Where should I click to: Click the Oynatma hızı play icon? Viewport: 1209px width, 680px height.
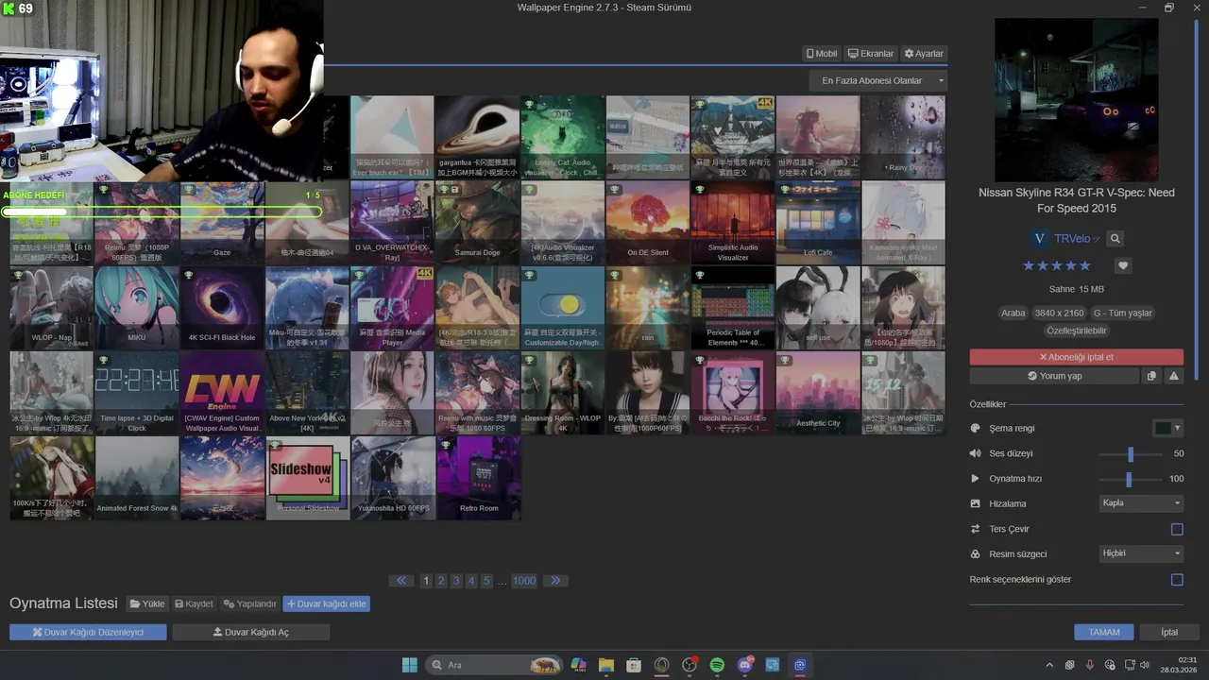point(976,479)
